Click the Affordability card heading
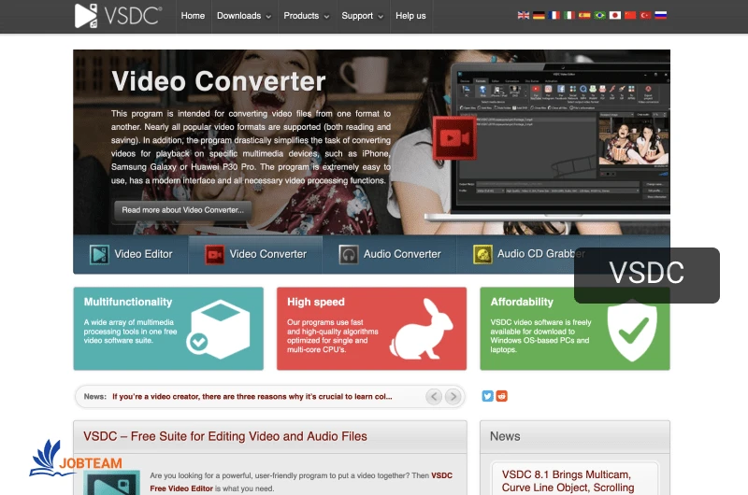748x495 pixels. [x=522, y=302]
